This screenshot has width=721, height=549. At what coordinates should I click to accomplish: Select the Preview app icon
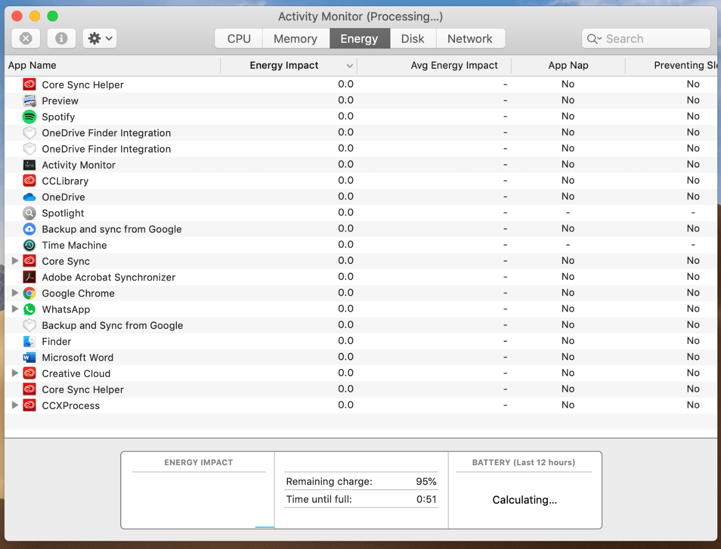click(30, 100)
